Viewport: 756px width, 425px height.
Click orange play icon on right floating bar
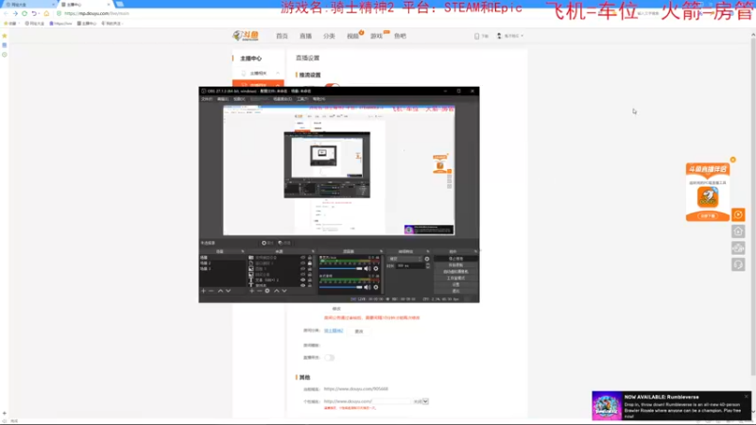(738, 214)
